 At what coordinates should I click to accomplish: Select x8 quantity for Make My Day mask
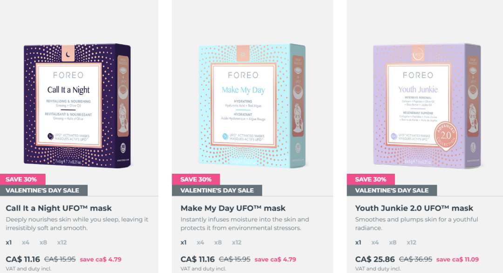tap(218, 243)
